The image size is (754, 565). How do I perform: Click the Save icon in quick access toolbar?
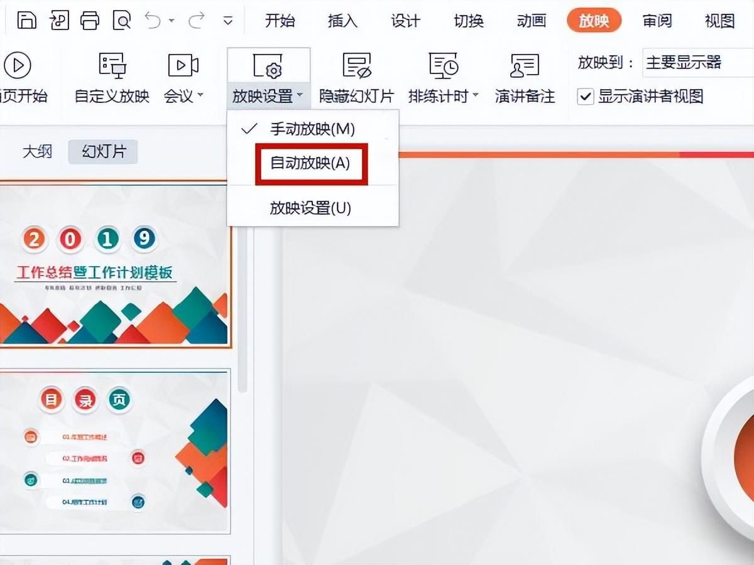pos(26,20)
